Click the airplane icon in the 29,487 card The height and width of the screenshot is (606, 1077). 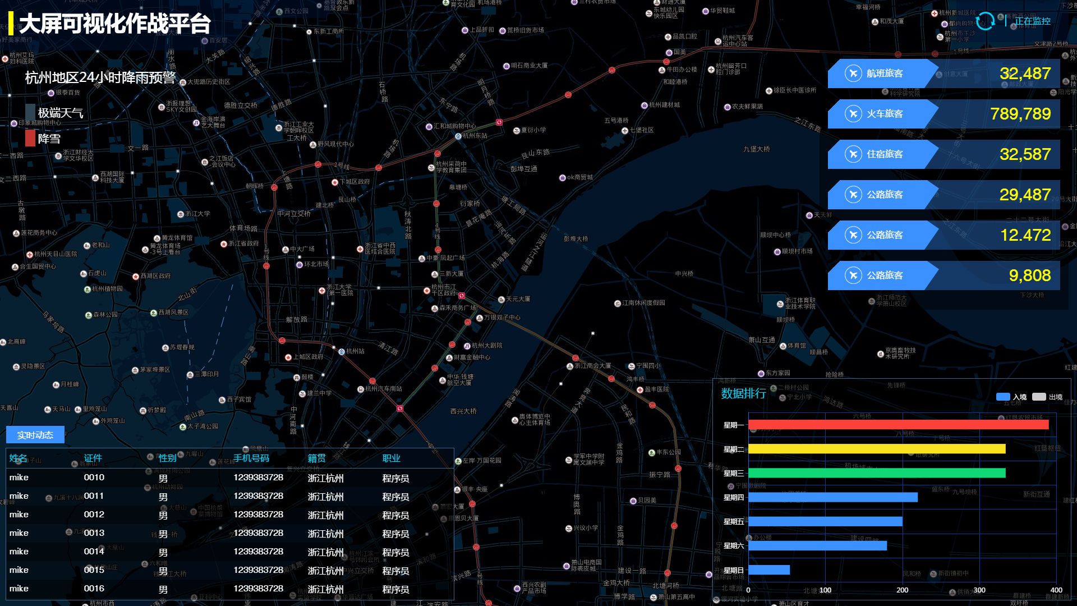(853, 195)
